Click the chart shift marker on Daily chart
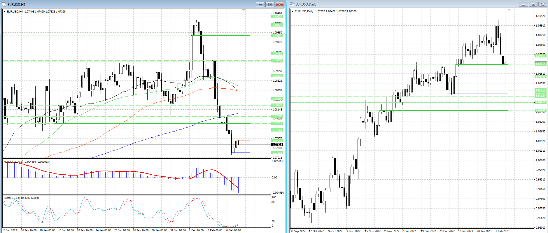 pyautogui.click(x=509, y=10)
